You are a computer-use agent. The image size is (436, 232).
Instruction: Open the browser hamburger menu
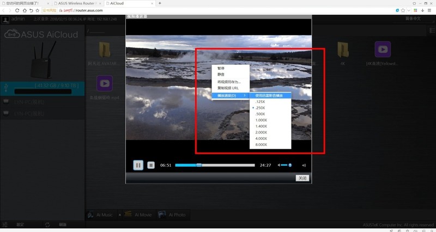point(429,10)
